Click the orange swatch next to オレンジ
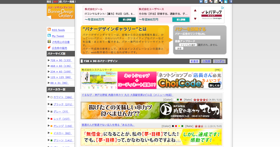The width and height of the screenshot is (280, 147). [x=51, y=126]
